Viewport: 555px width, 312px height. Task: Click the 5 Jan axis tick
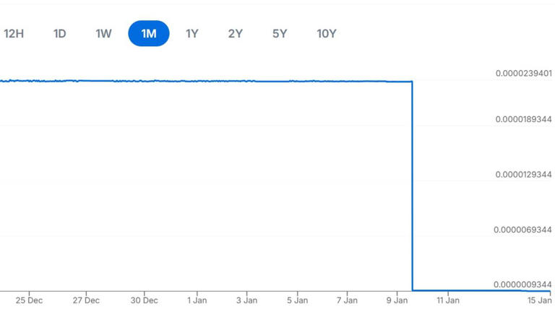pyautogui.click(x=297, y=300)
